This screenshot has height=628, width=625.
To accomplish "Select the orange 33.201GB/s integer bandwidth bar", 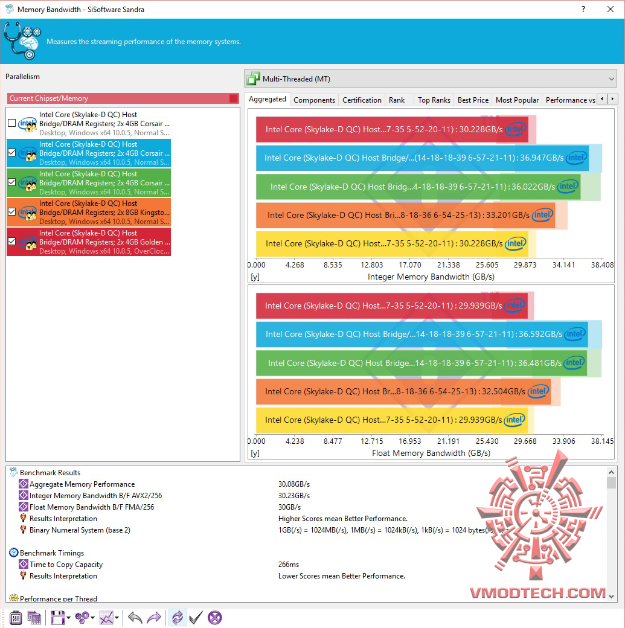I will pyautogui.click(x=405, y=215).
